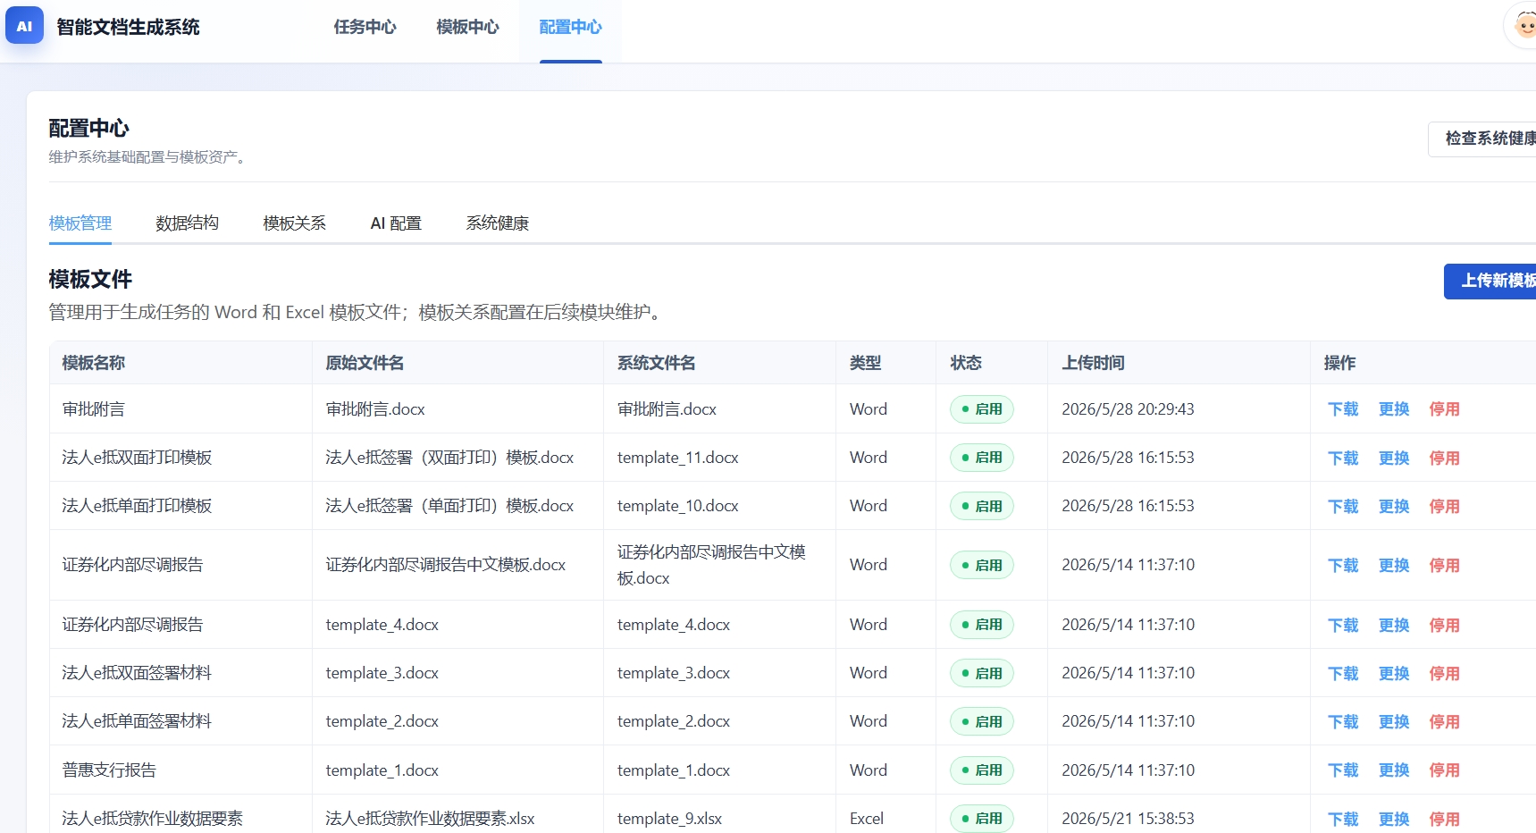Disable the 审批附言 template
This screenshot has height=833, width=1536.
click(1444, 409)
